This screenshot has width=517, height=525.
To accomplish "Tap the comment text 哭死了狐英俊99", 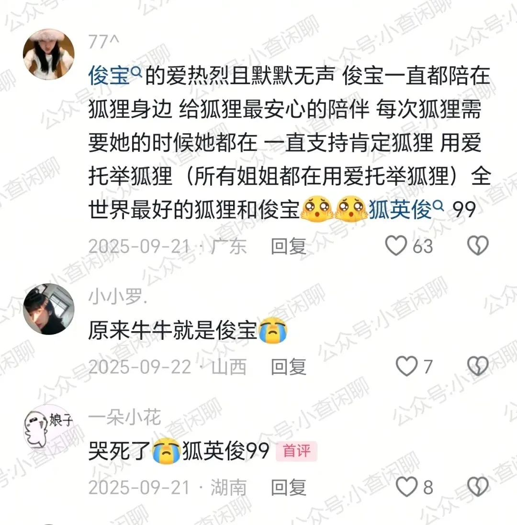I will tap(179, 451).
